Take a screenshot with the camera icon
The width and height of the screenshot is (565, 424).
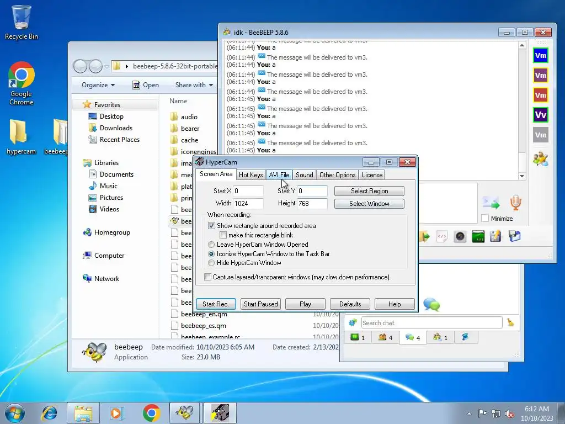point(460,237)
